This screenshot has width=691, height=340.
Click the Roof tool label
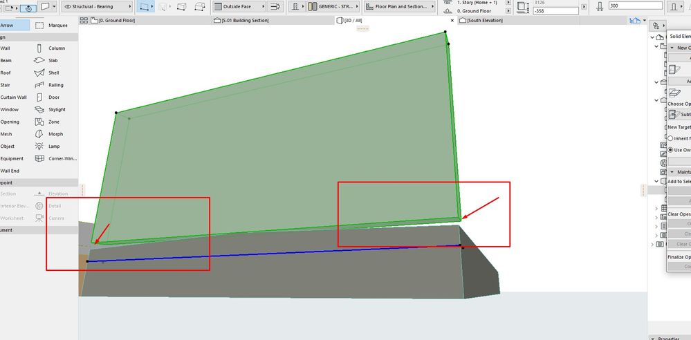(x=6, y=73)
